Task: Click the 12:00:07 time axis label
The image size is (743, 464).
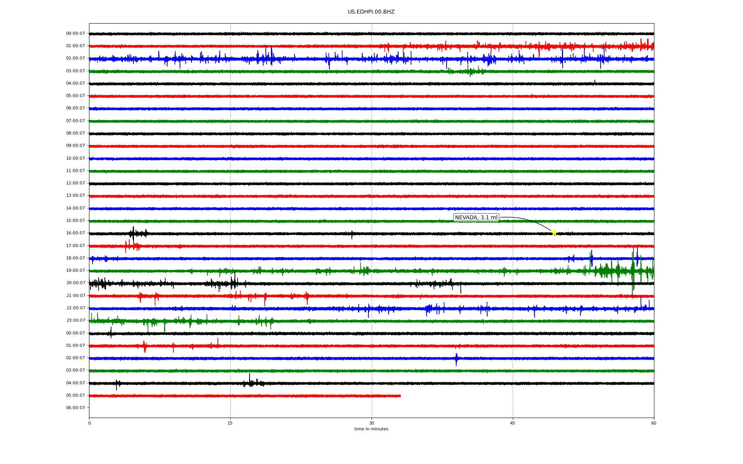Action: point(75,183)
